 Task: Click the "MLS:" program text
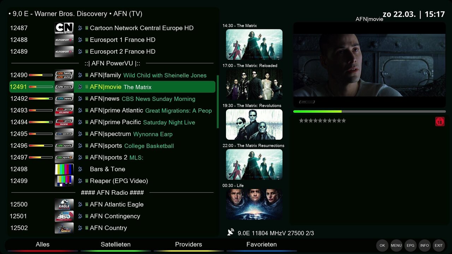(x=136, y=158)
